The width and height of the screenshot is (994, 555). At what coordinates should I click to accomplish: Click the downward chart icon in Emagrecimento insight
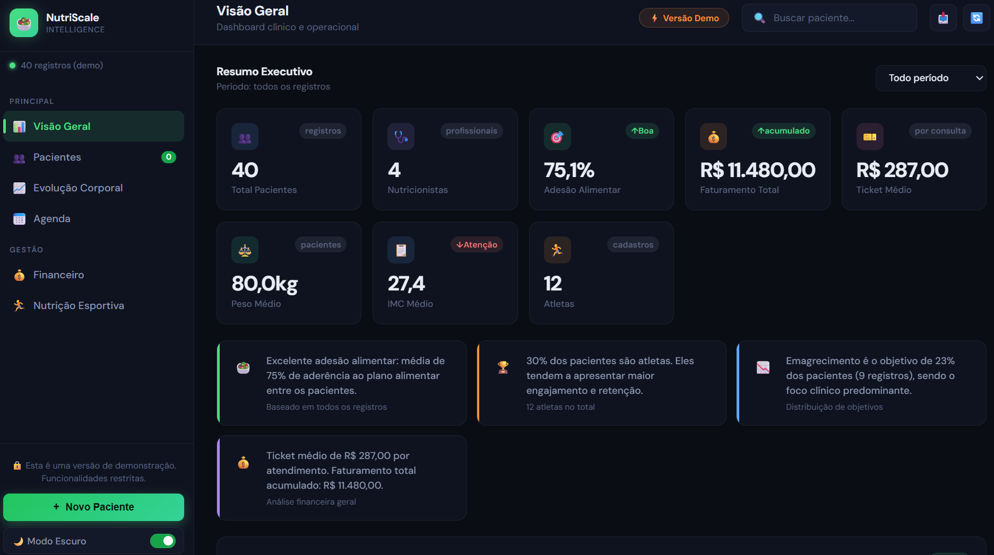point(763,367)
